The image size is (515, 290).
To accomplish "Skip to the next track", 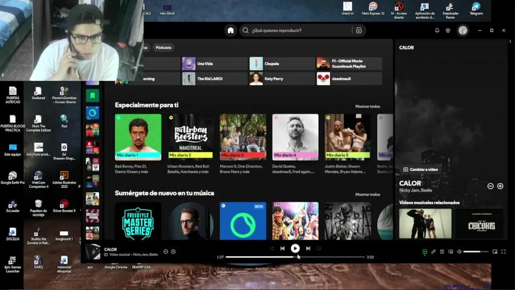I will (x=308, y=249).
